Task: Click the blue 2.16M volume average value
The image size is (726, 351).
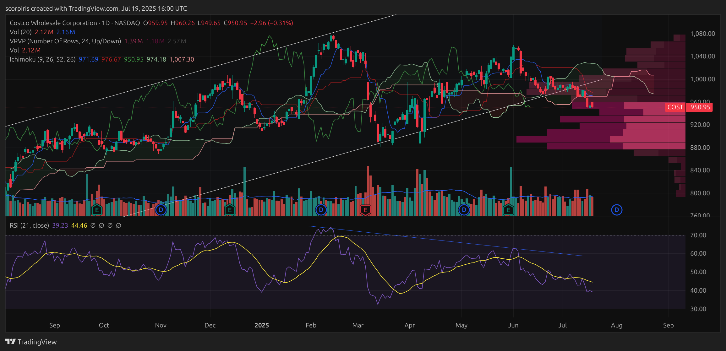Action: (66, 32)
